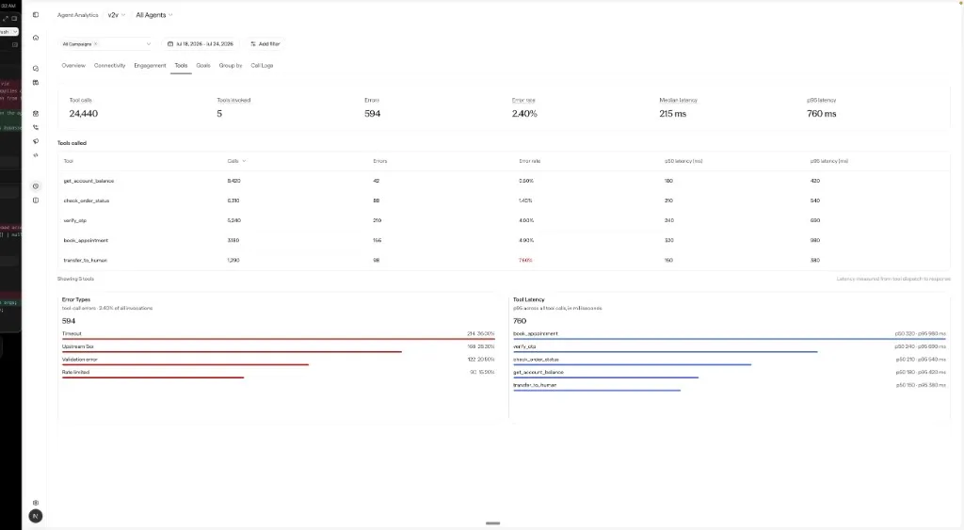Click the p50 latency column header
Viewport: 964px width, 530px height.
(x=683, y=161)
